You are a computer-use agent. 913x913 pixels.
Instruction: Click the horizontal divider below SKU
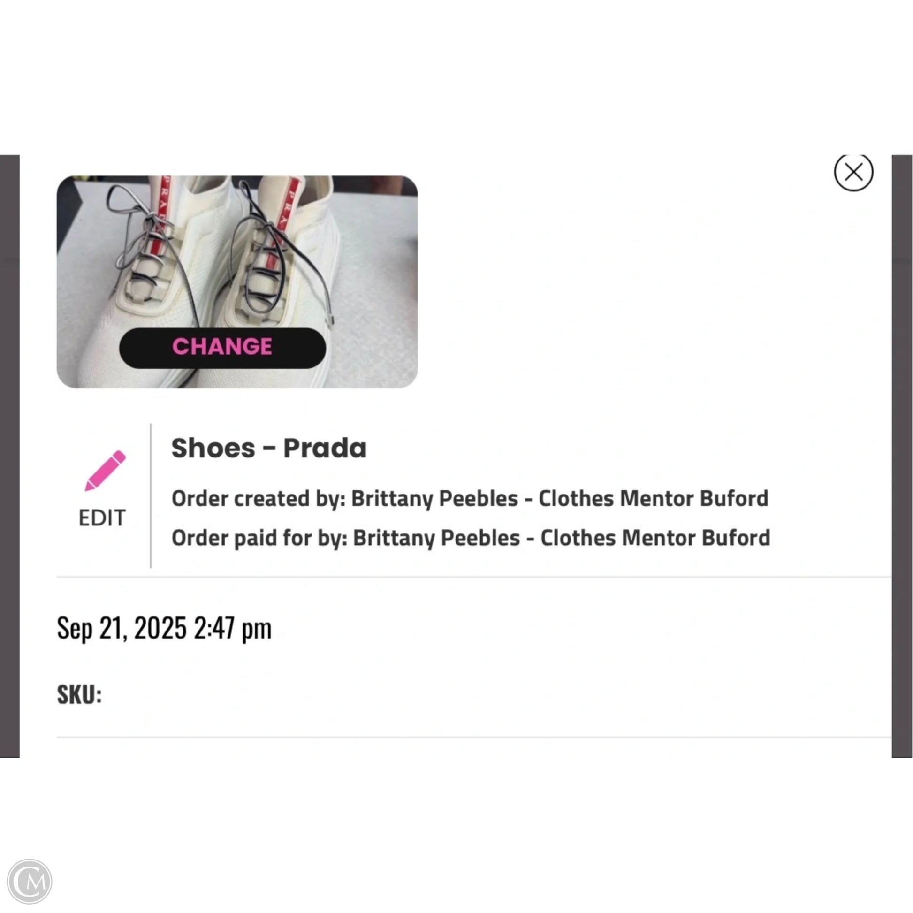472,737
